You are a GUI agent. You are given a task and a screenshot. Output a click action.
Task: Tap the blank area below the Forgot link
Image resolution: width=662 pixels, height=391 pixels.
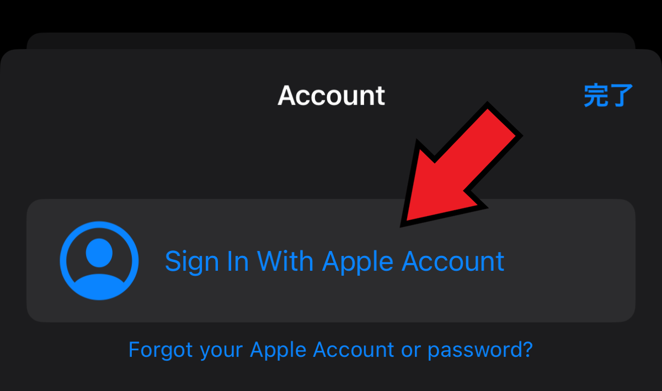pyautogui.click(x=331, y=378)
